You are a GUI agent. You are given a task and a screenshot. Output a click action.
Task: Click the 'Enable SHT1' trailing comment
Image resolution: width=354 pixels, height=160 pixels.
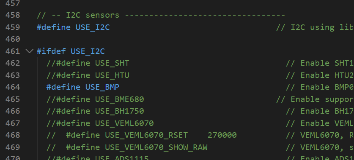[x=320, y=63]
